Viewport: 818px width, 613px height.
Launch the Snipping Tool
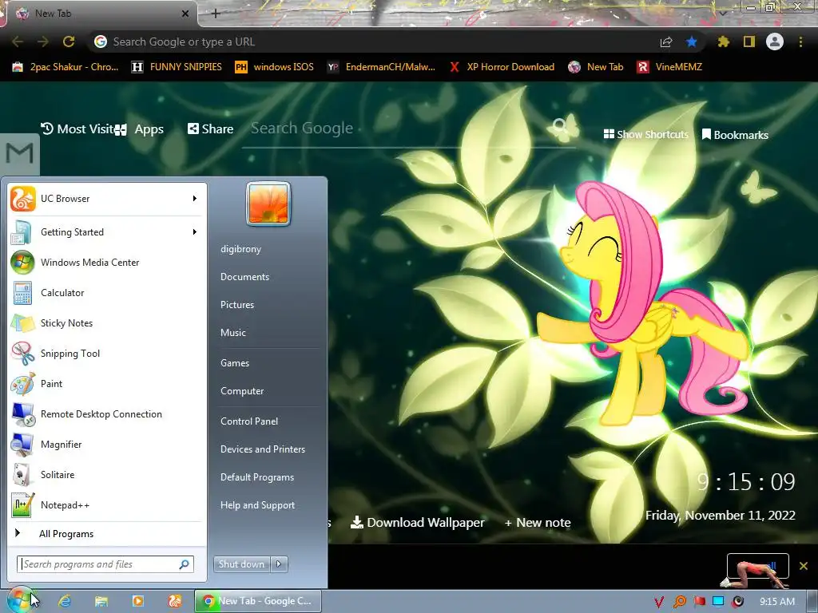coord(107,354)
